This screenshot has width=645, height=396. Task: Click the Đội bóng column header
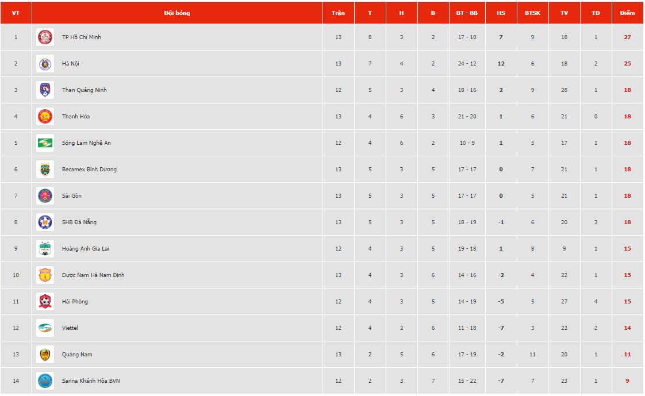[177, 13]
